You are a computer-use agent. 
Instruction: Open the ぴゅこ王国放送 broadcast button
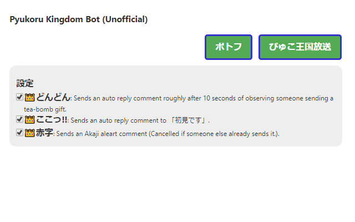coord(300,47)
